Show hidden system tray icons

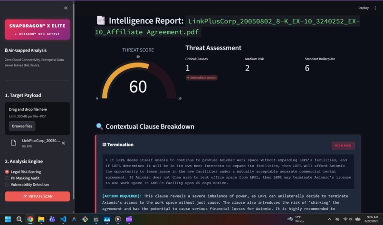coord(329,219)
